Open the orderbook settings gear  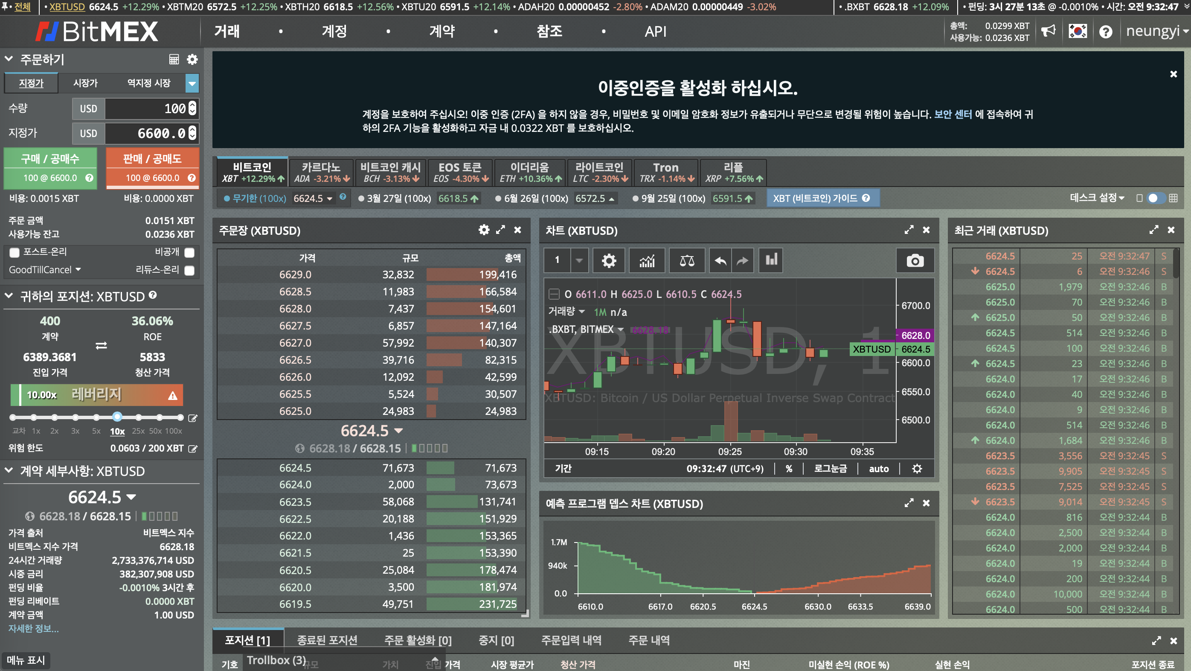coord(484,230)
